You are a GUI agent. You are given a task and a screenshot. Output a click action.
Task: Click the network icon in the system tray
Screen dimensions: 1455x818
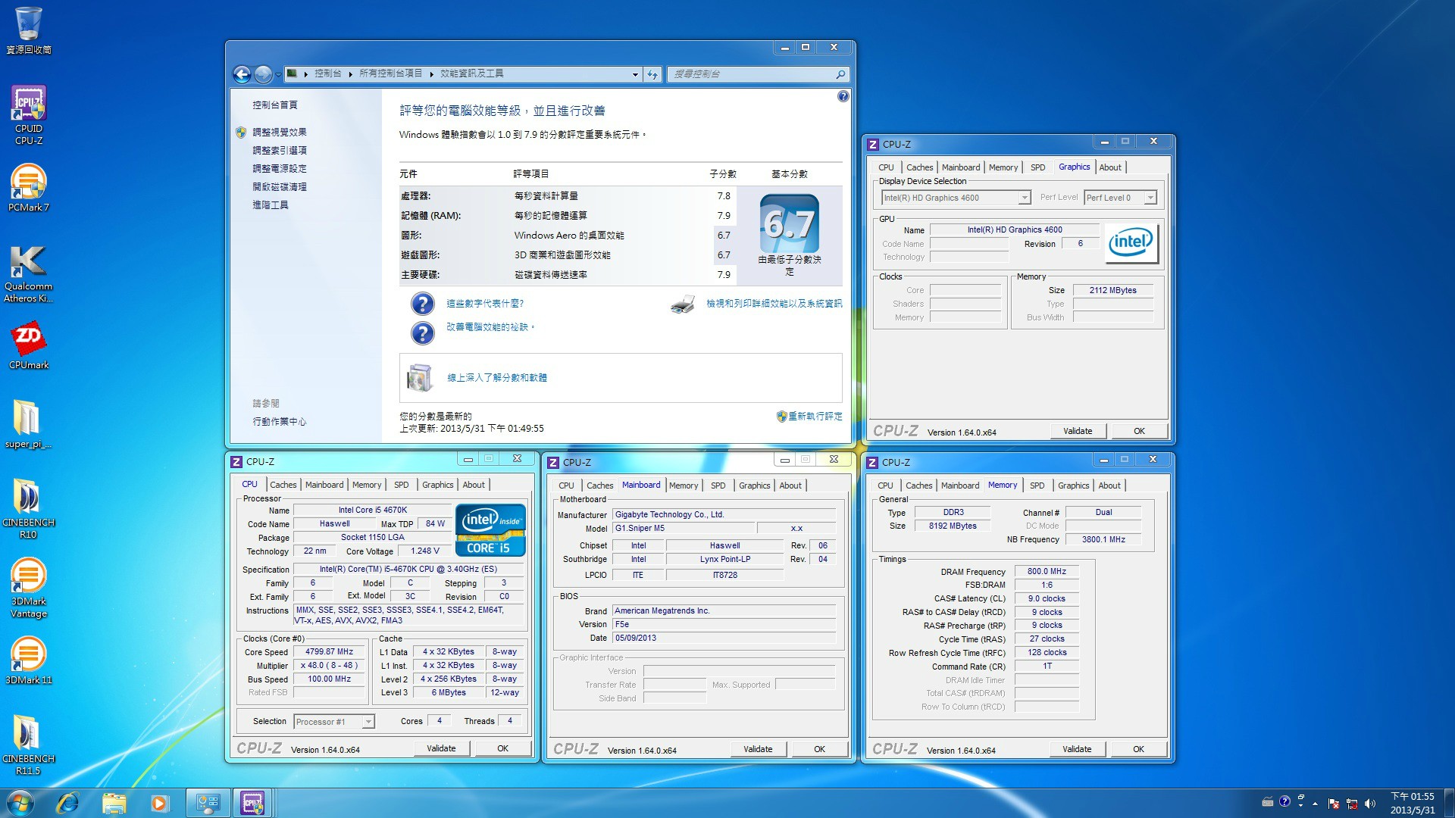coord(1352,803)
